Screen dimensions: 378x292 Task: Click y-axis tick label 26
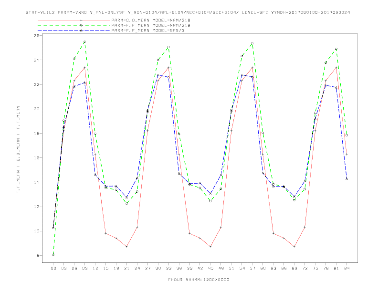coord(37,35)
